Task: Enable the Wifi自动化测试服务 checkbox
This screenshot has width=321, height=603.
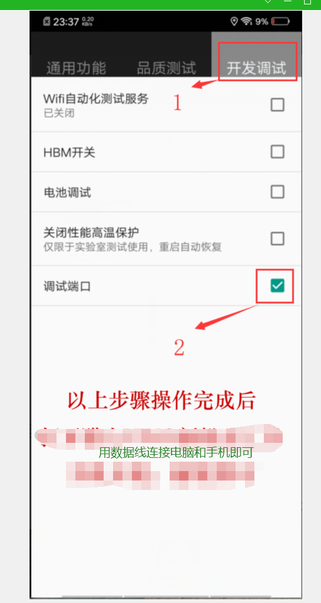Action: 277,105
